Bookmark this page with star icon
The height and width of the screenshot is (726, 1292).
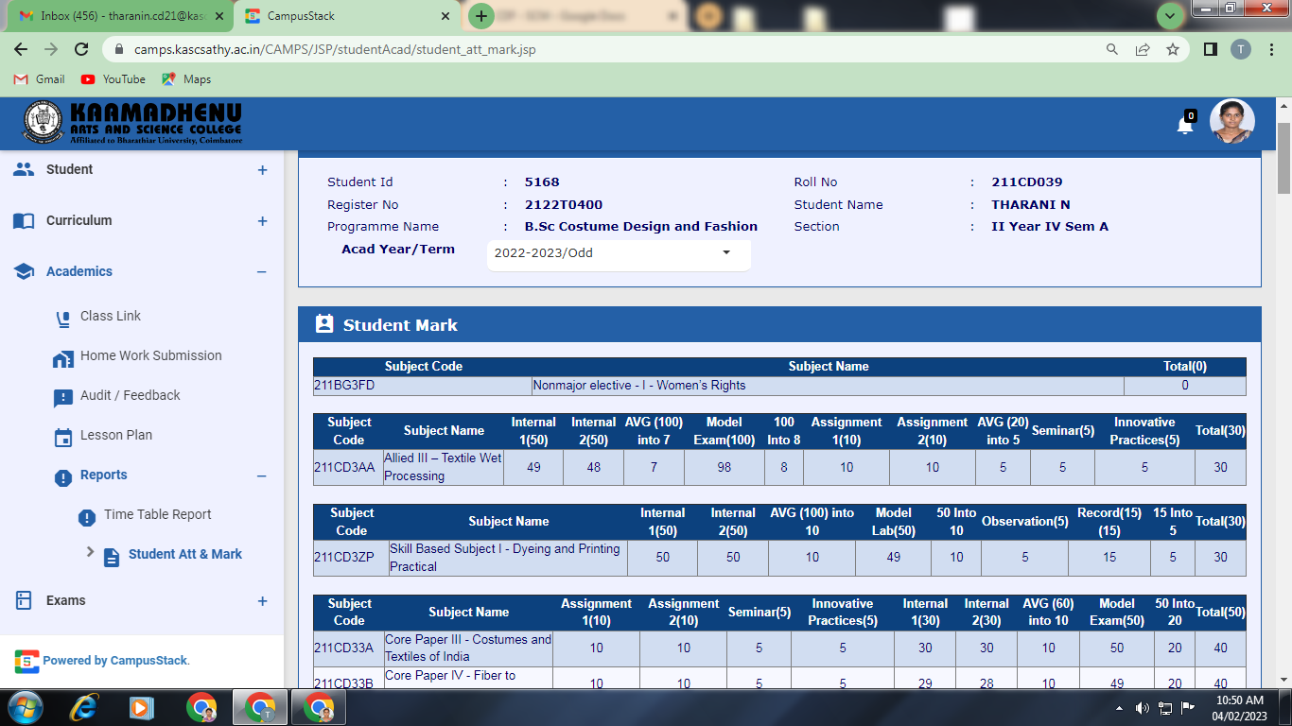click(x=1173, y=49)
